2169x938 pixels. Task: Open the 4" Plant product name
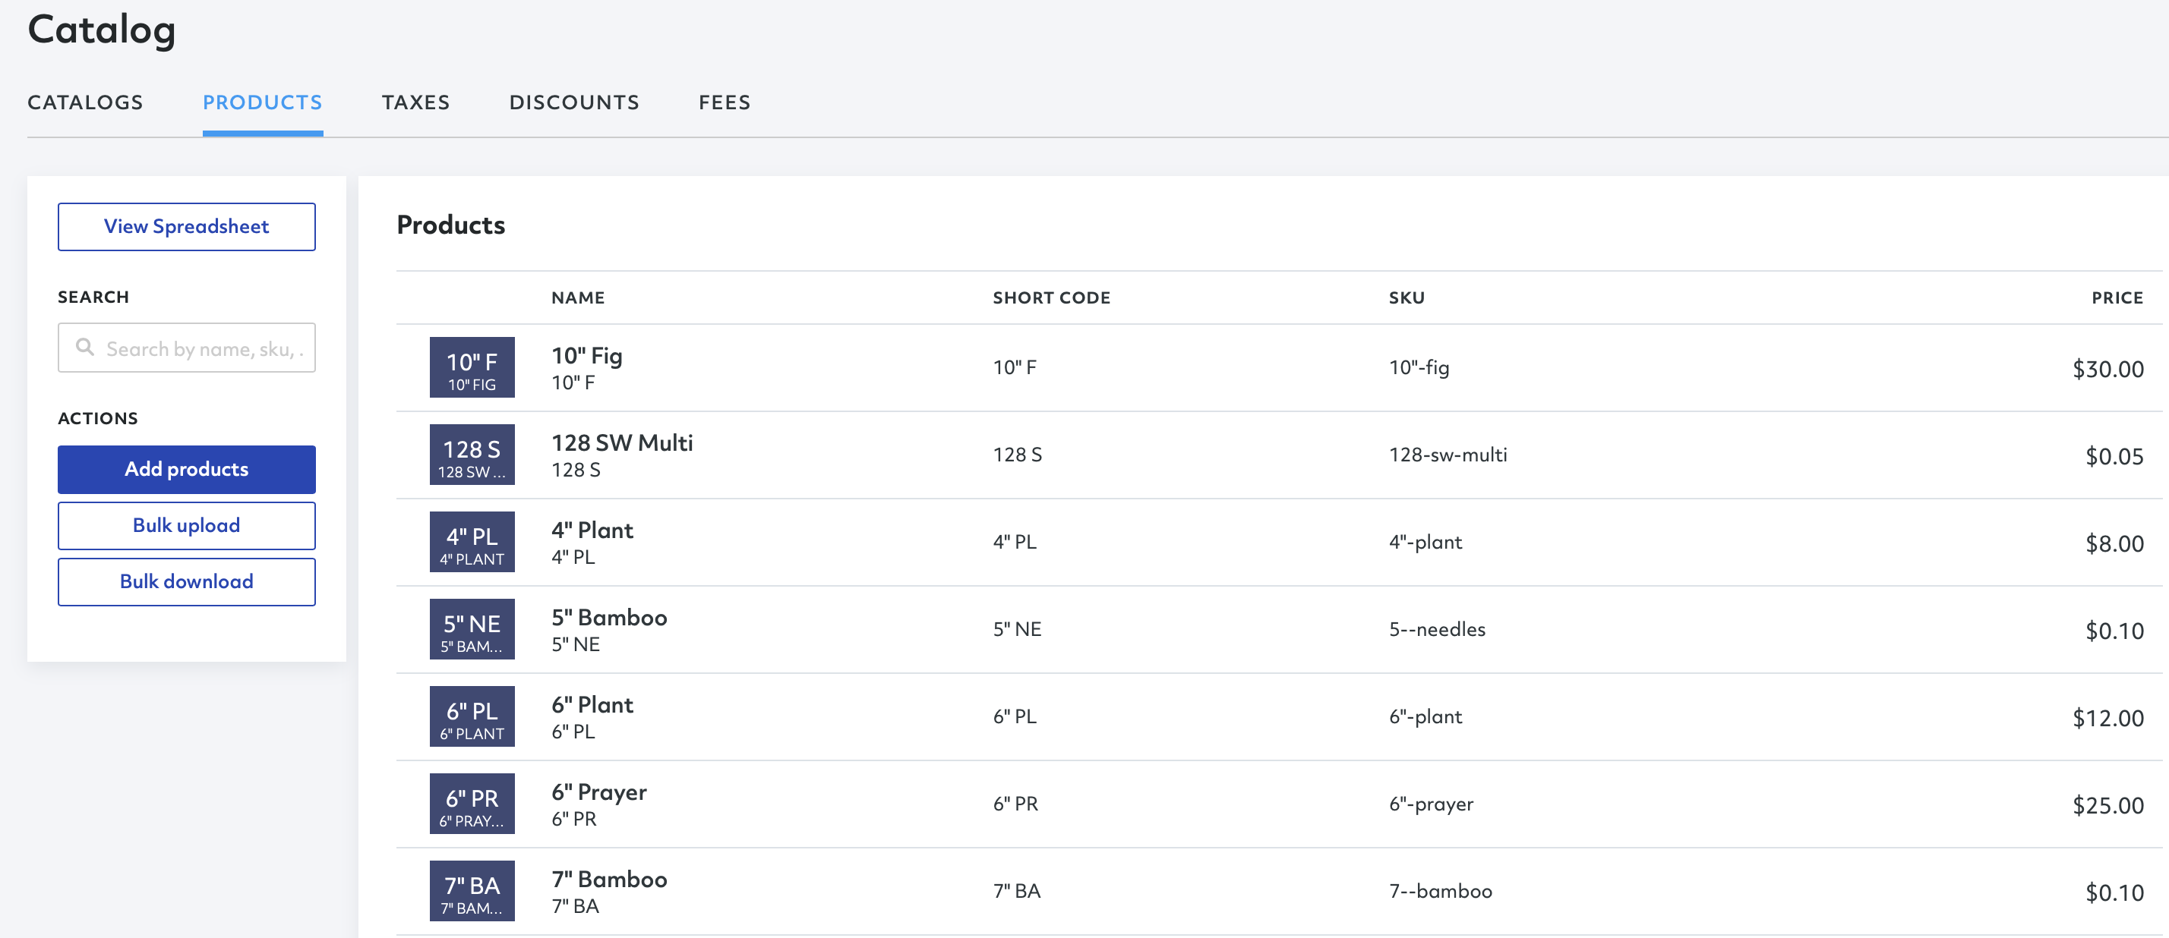click(593, 530)
